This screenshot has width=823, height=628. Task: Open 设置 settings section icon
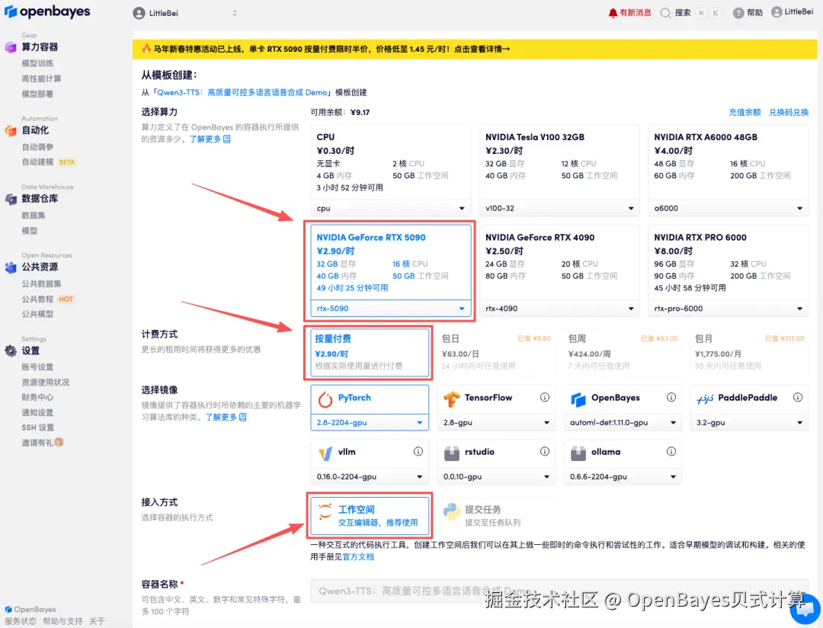[x=10, y=351]
